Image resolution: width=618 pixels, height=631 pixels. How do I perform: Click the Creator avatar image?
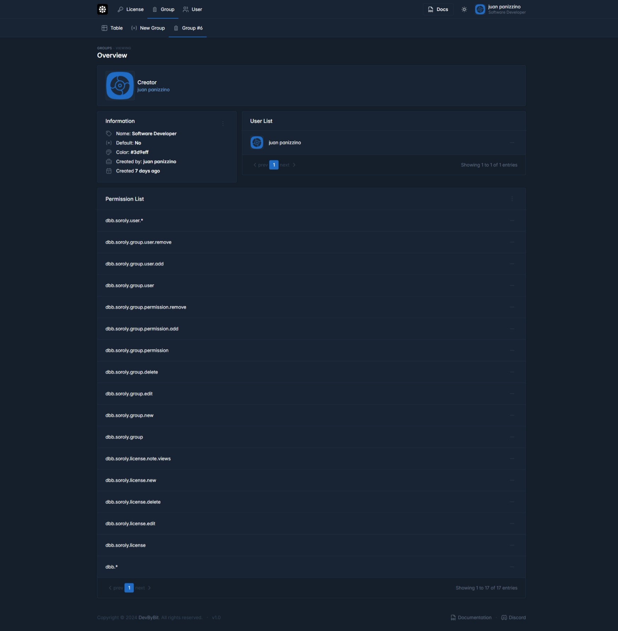click(120, 85)
